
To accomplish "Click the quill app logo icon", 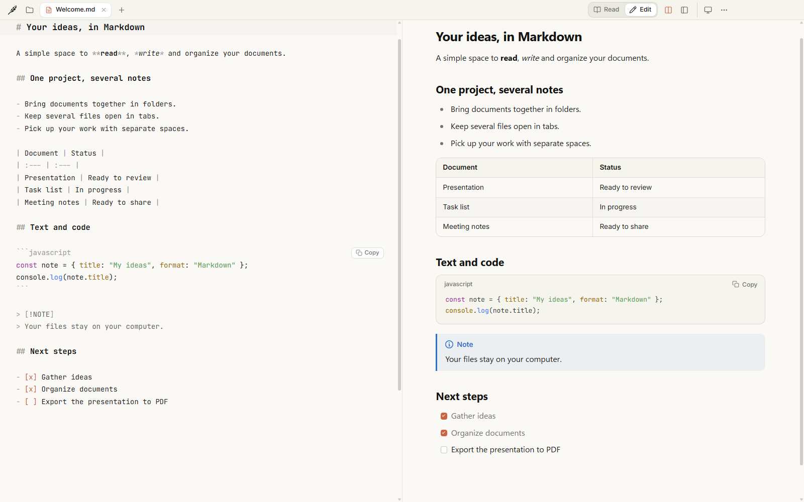I will tap(13, 10).
